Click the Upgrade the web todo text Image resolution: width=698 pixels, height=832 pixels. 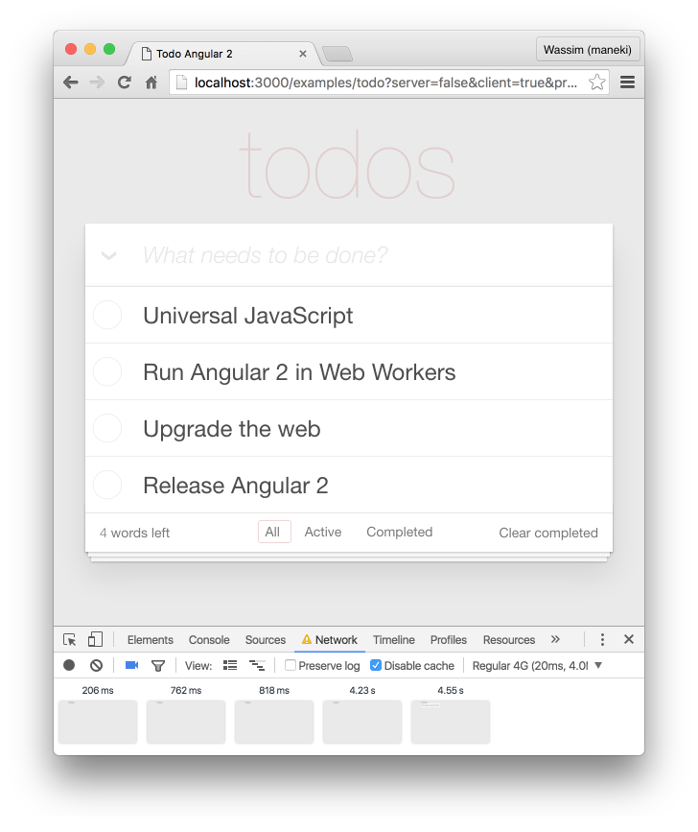pyautogui.click(x=232, y=429)
